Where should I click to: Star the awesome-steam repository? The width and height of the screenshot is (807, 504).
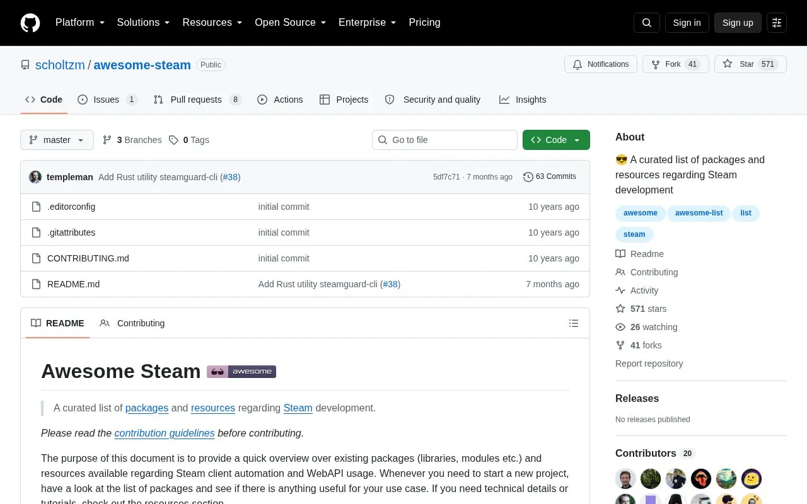750,64
